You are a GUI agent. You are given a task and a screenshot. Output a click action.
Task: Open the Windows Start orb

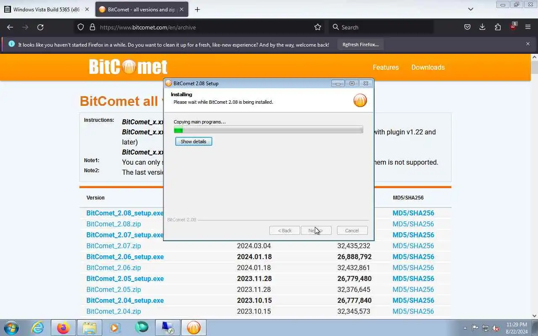point(11,327)
